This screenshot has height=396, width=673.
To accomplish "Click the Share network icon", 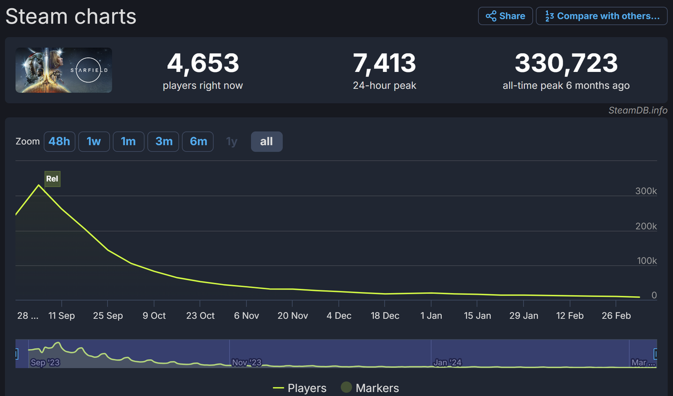I will (x=491, y=16).
